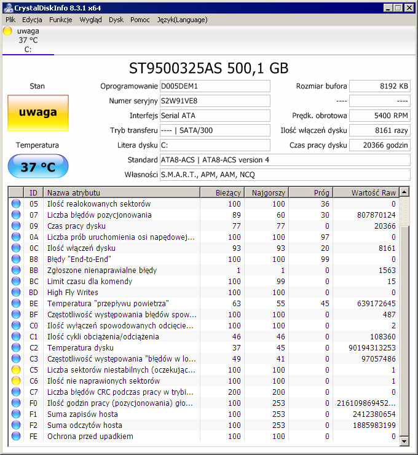Click the Wartość Raw column header
Screen dimensions: 418x455
[x=366, y=192]
